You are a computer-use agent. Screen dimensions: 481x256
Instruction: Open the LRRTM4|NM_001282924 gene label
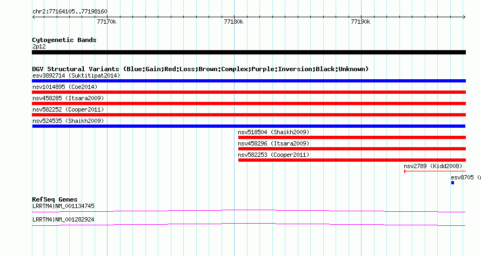tap(63, 219)
